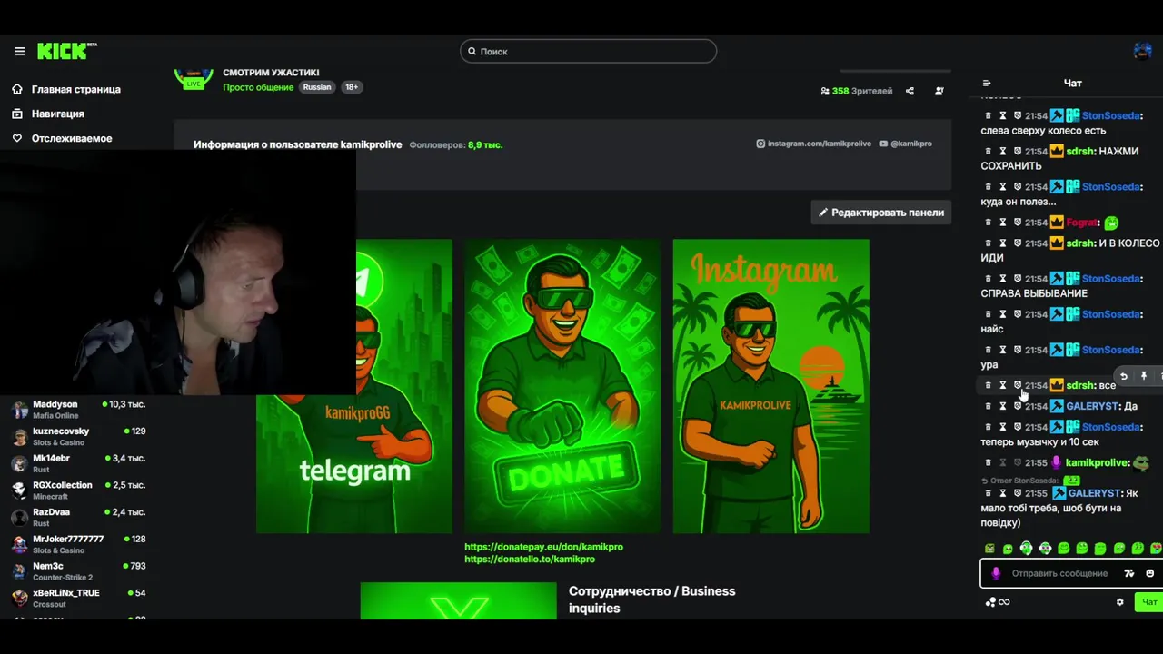The height and width of the screenshot is (654, 1163).
Task: Delete sdrsh's 'НАЖМИ СОХРАНИТЬ' message with its trash icon
Action: pyautogui.click(x=989, y=152)
